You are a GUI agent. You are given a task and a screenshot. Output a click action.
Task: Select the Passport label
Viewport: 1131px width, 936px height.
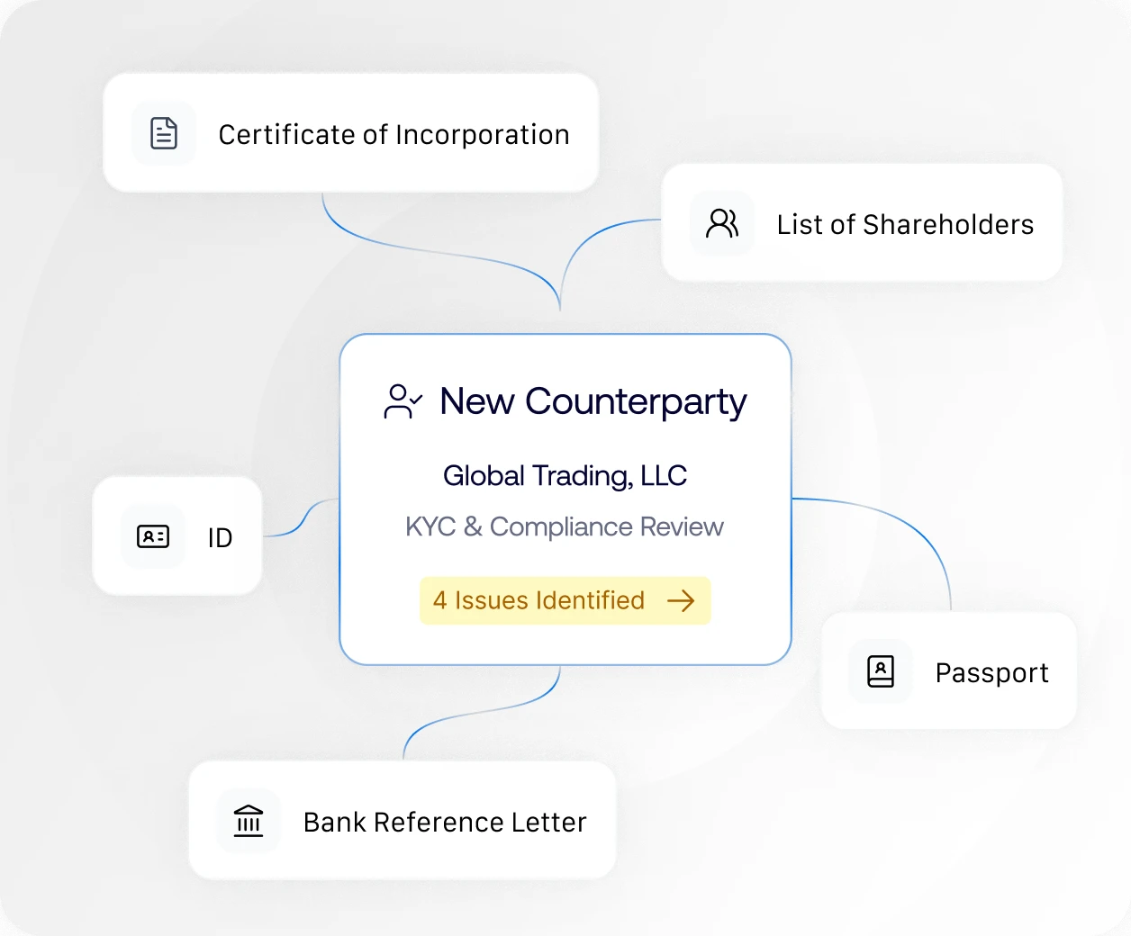(x=991, y=672)
